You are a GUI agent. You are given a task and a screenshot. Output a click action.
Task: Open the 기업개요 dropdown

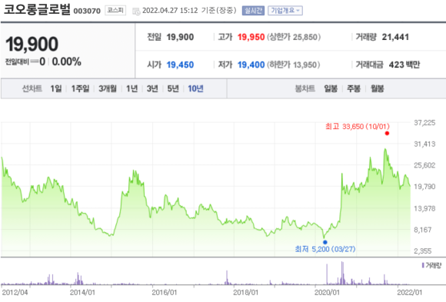click(285, 11)
